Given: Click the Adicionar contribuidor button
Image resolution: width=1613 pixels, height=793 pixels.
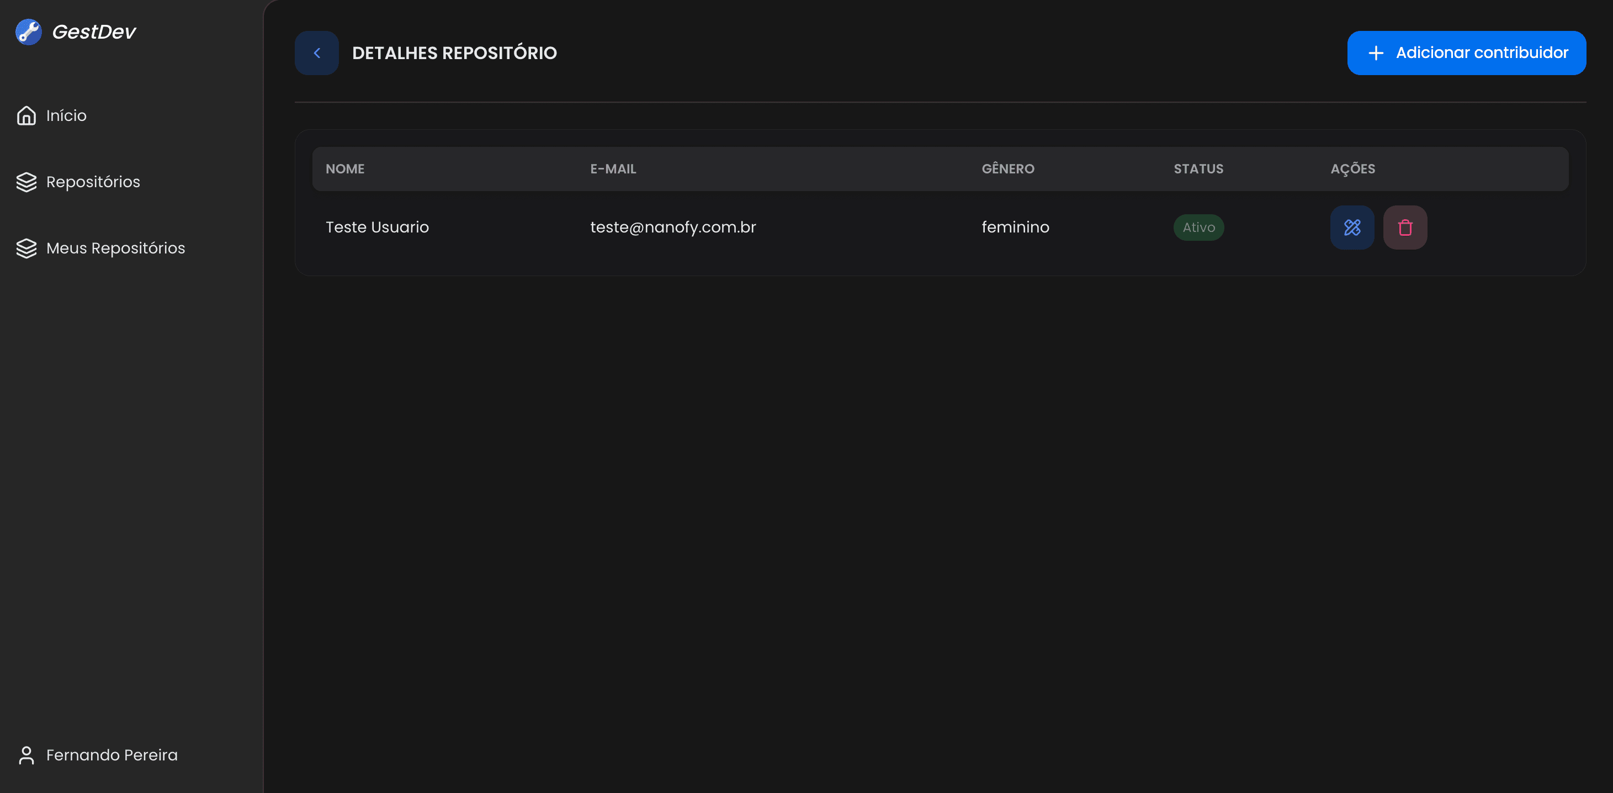Looking at the screenshot, I should [1467, 52].
